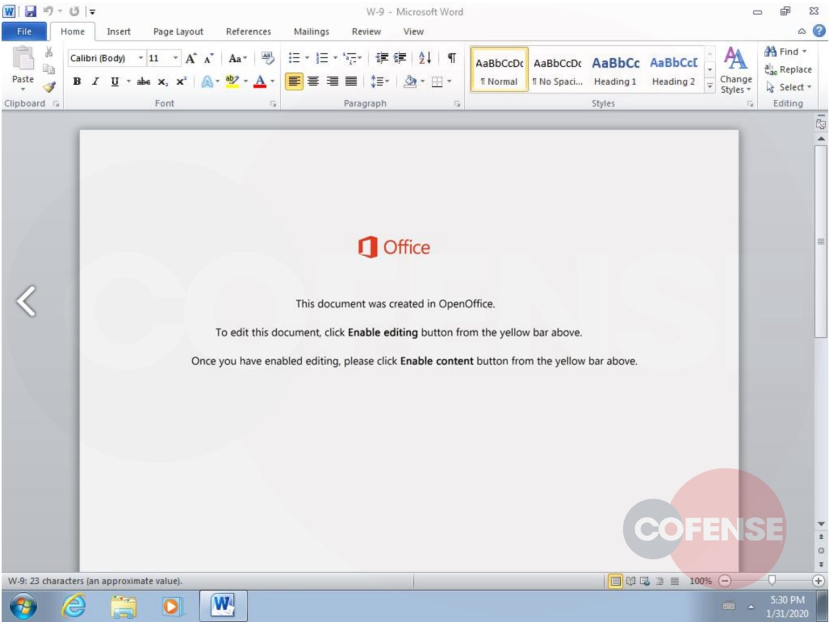Viewport: 829px width, 622px height.
Task: Toggle Show/Hide paragraph marks
Action: click(452, 58)
